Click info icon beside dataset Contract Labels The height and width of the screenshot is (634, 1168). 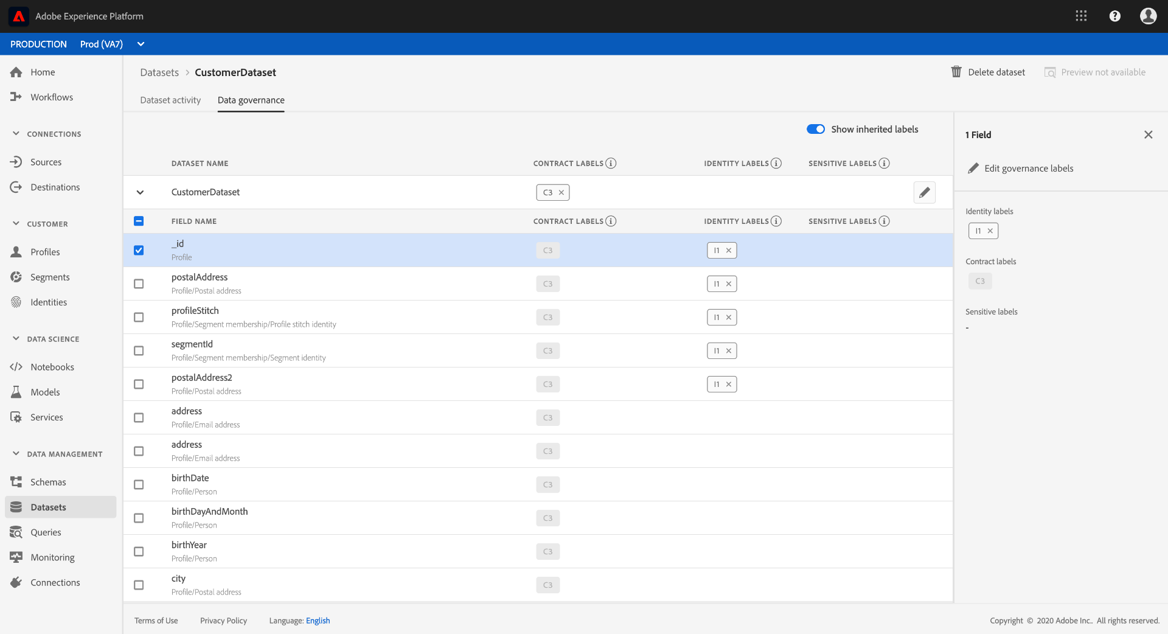(611, 164)
